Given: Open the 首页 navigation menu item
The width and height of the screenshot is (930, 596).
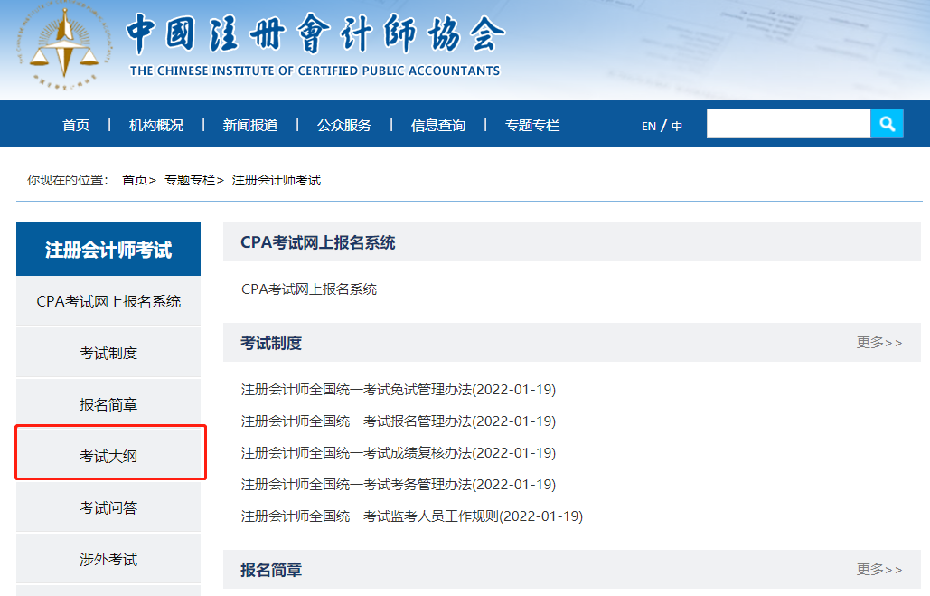Looking at the screenshot, I should pos(76,125).
